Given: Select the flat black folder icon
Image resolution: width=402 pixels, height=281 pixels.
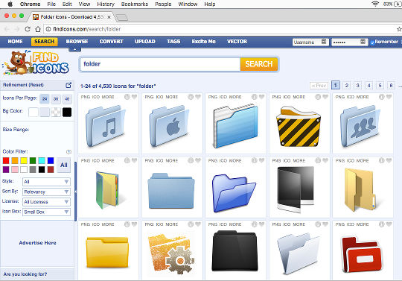Looking at the screenshot, I should [x=234, y=251].
